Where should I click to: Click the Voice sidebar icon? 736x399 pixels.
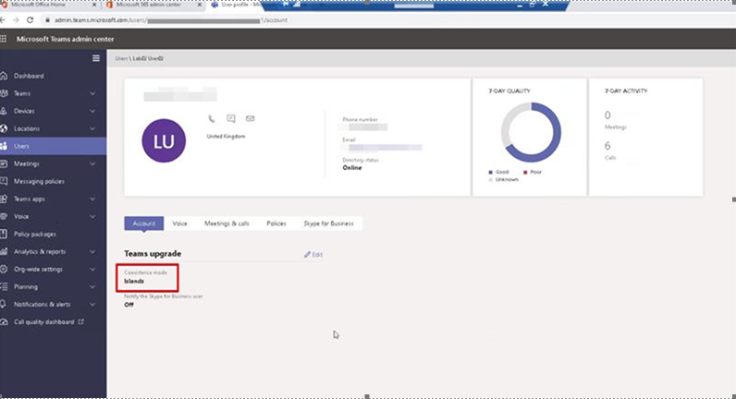(x=4, y=216)
